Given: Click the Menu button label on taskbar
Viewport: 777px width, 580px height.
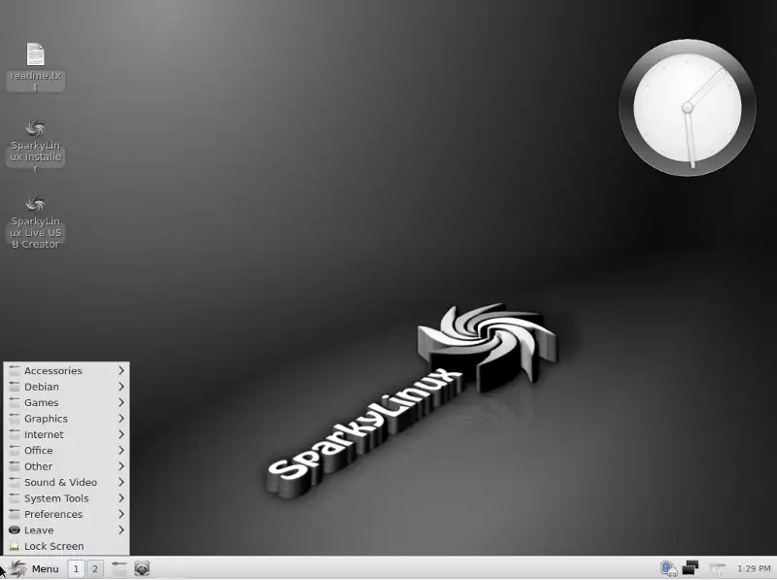Looking at the screenshot, I should tap(45, 568).
